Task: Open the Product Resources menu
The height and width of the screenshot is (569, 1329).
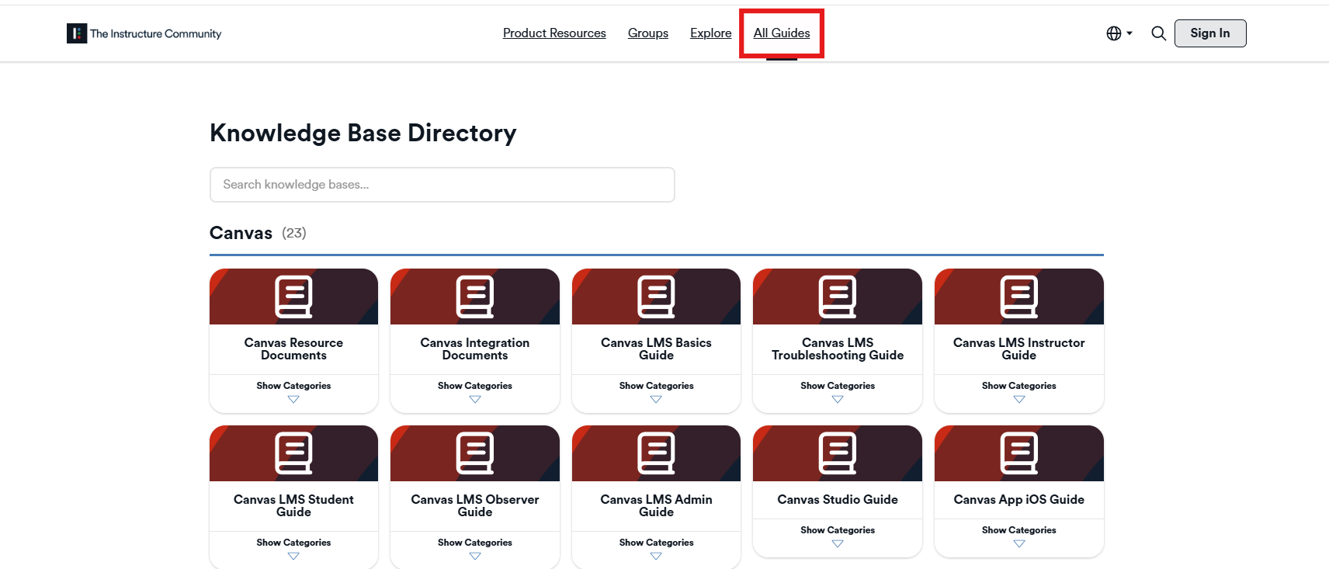Action: tap(554, 33)
